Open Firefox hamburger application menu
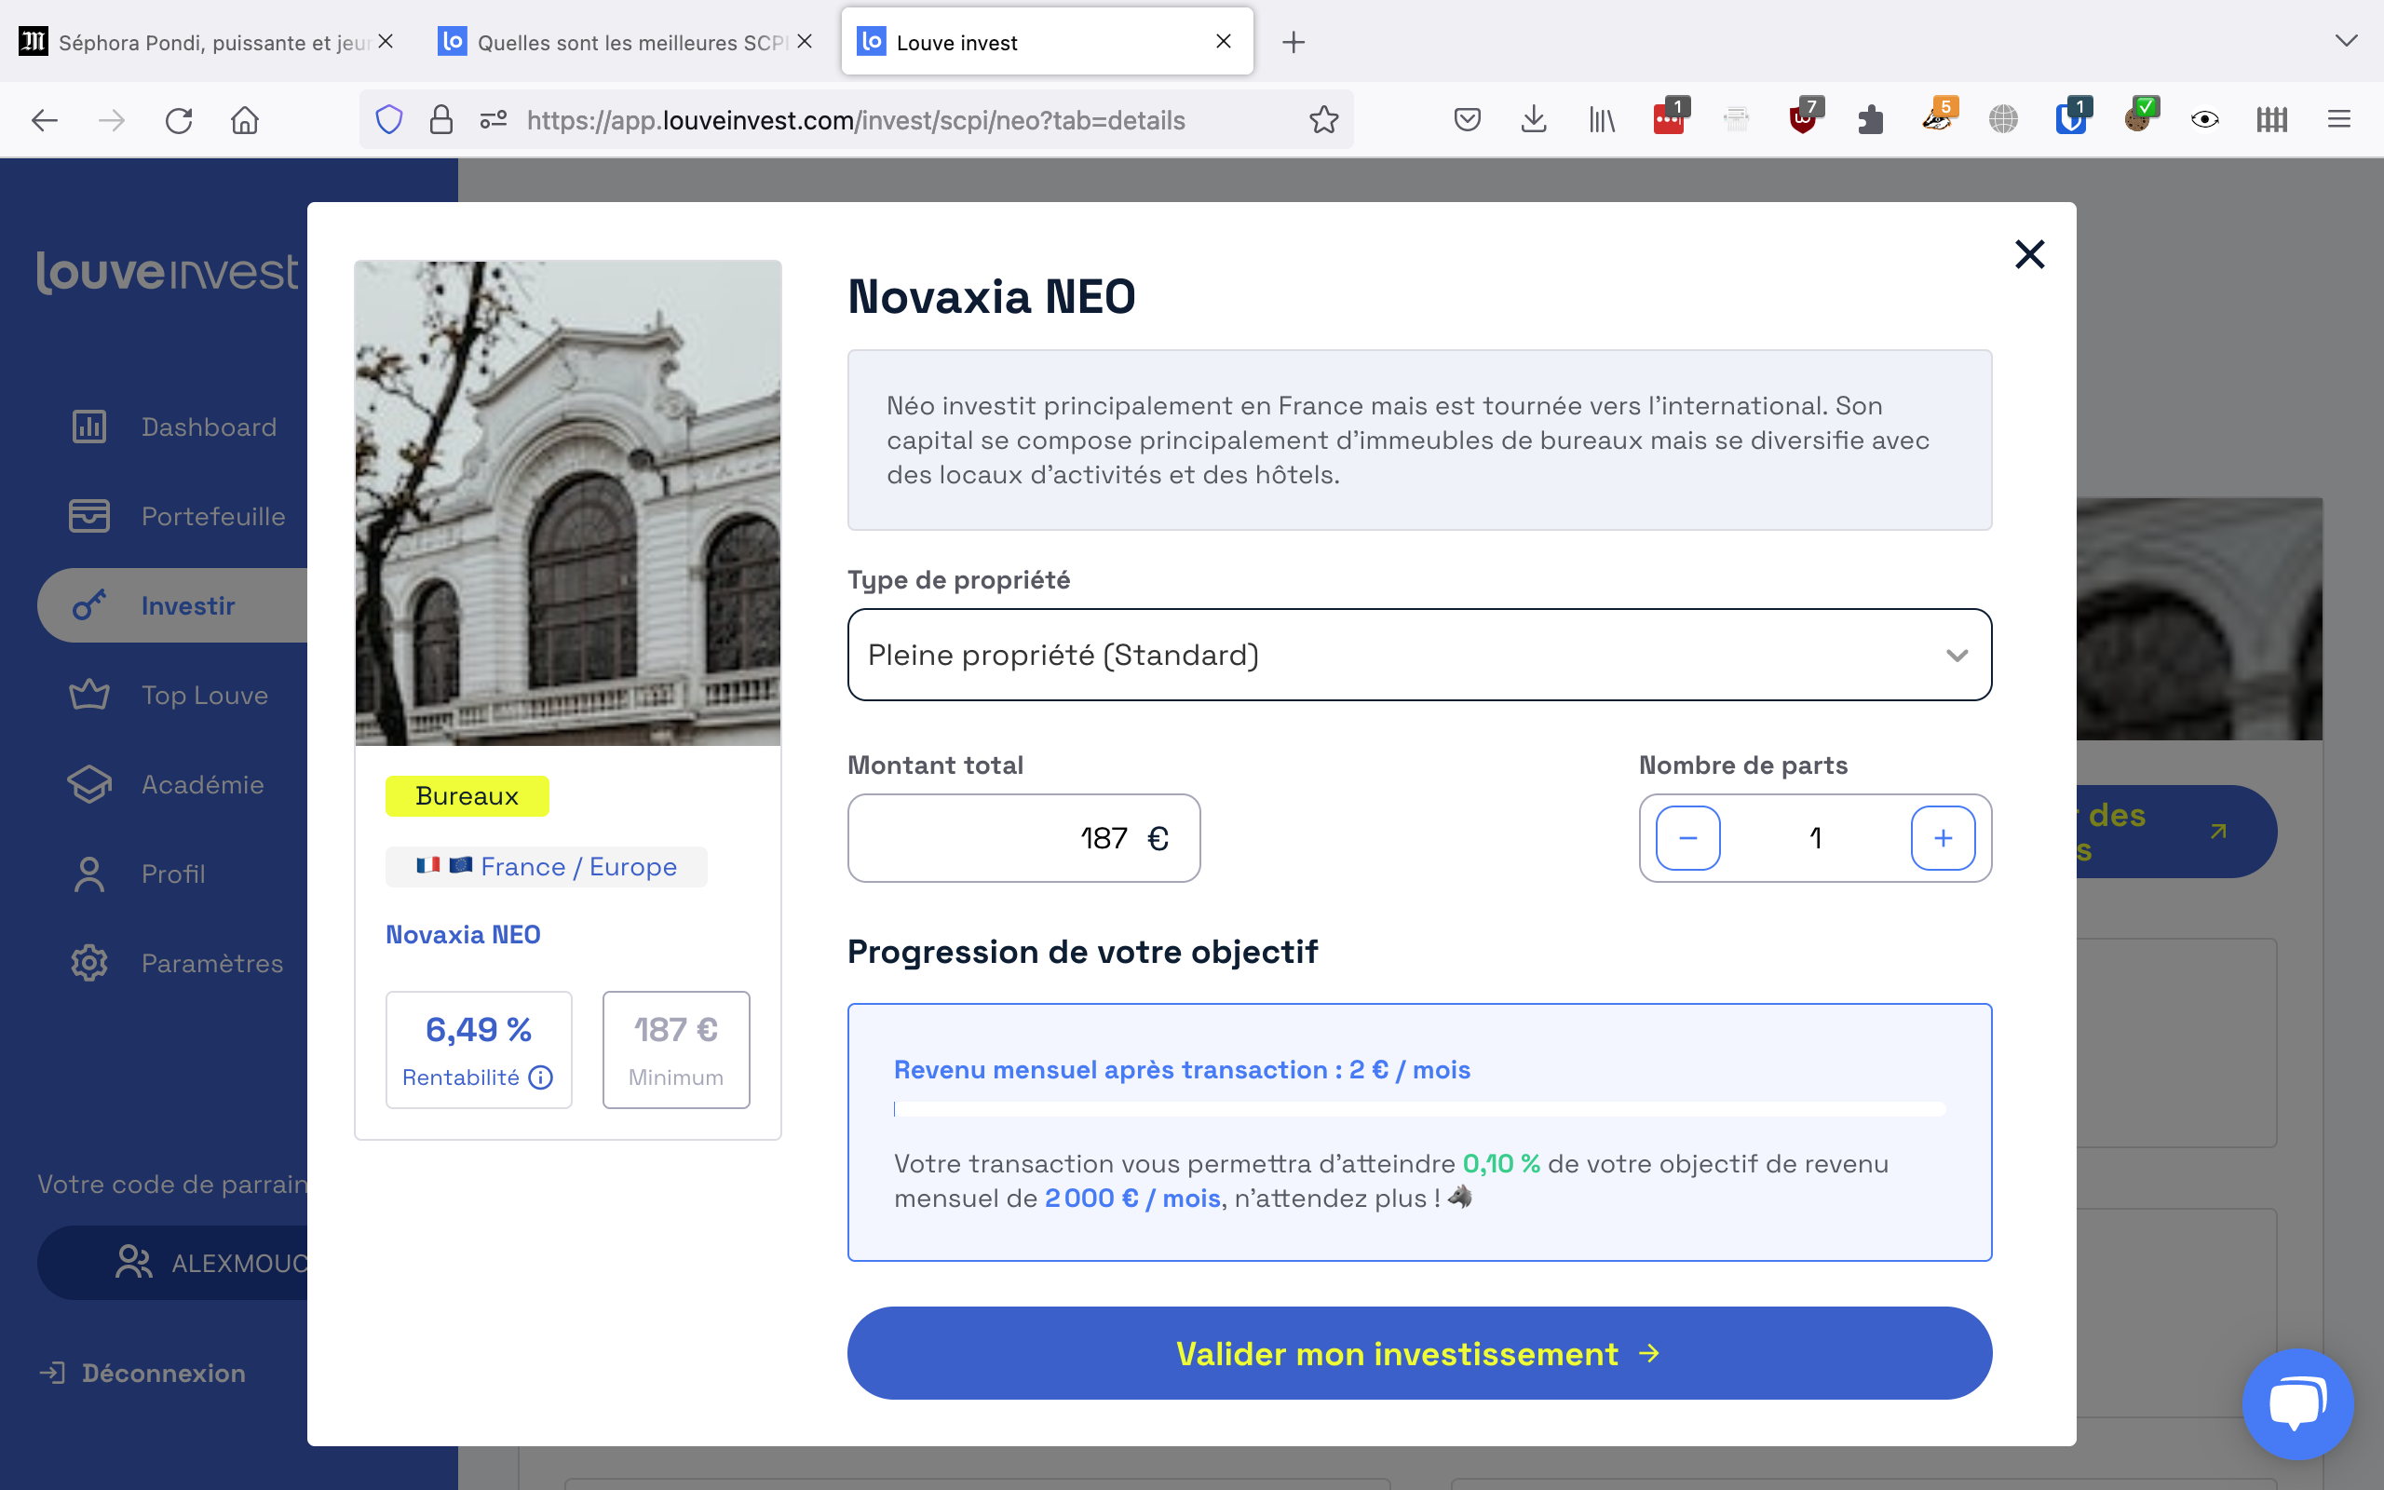This screenshot has height=1490, width=2384. (x=2338, y=120)
